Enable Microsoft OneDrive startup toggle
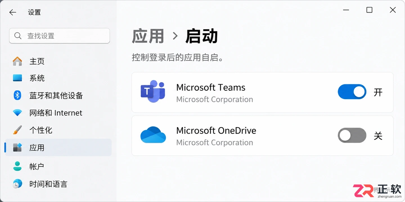Viewport: 405px width, 202px height. [x=352, y=136]
